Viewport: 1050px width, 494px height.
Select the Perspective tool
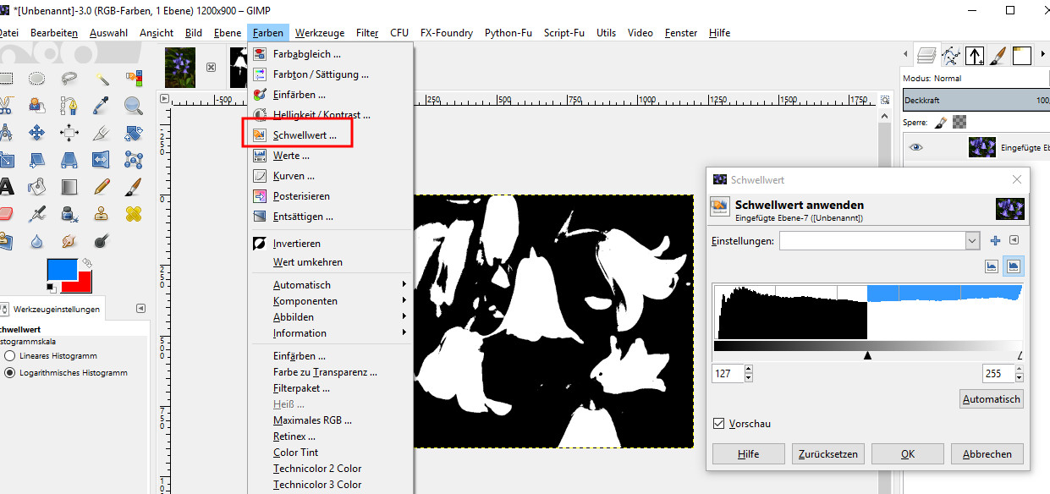(x=69, y=160)
